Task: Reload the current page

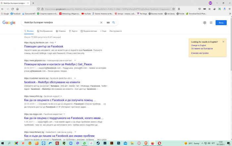Action: [13, 9]
